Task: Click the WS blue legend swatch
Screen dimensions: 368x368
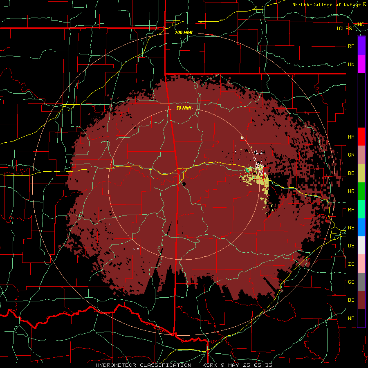Action: click(361, 227)
